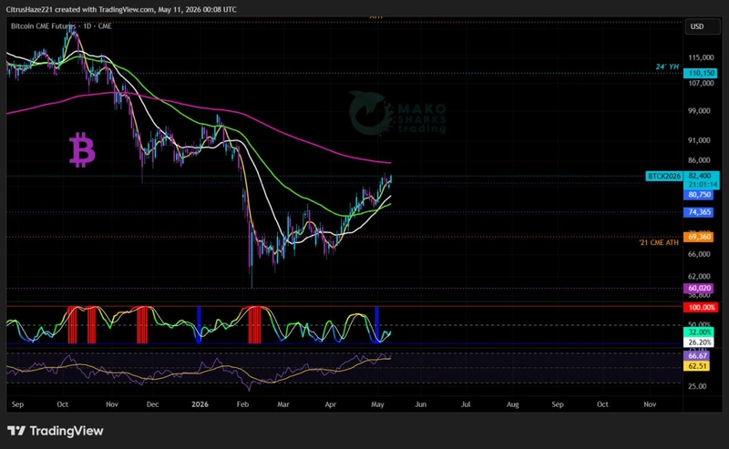Click the red 100.00% indicator label

701,307
